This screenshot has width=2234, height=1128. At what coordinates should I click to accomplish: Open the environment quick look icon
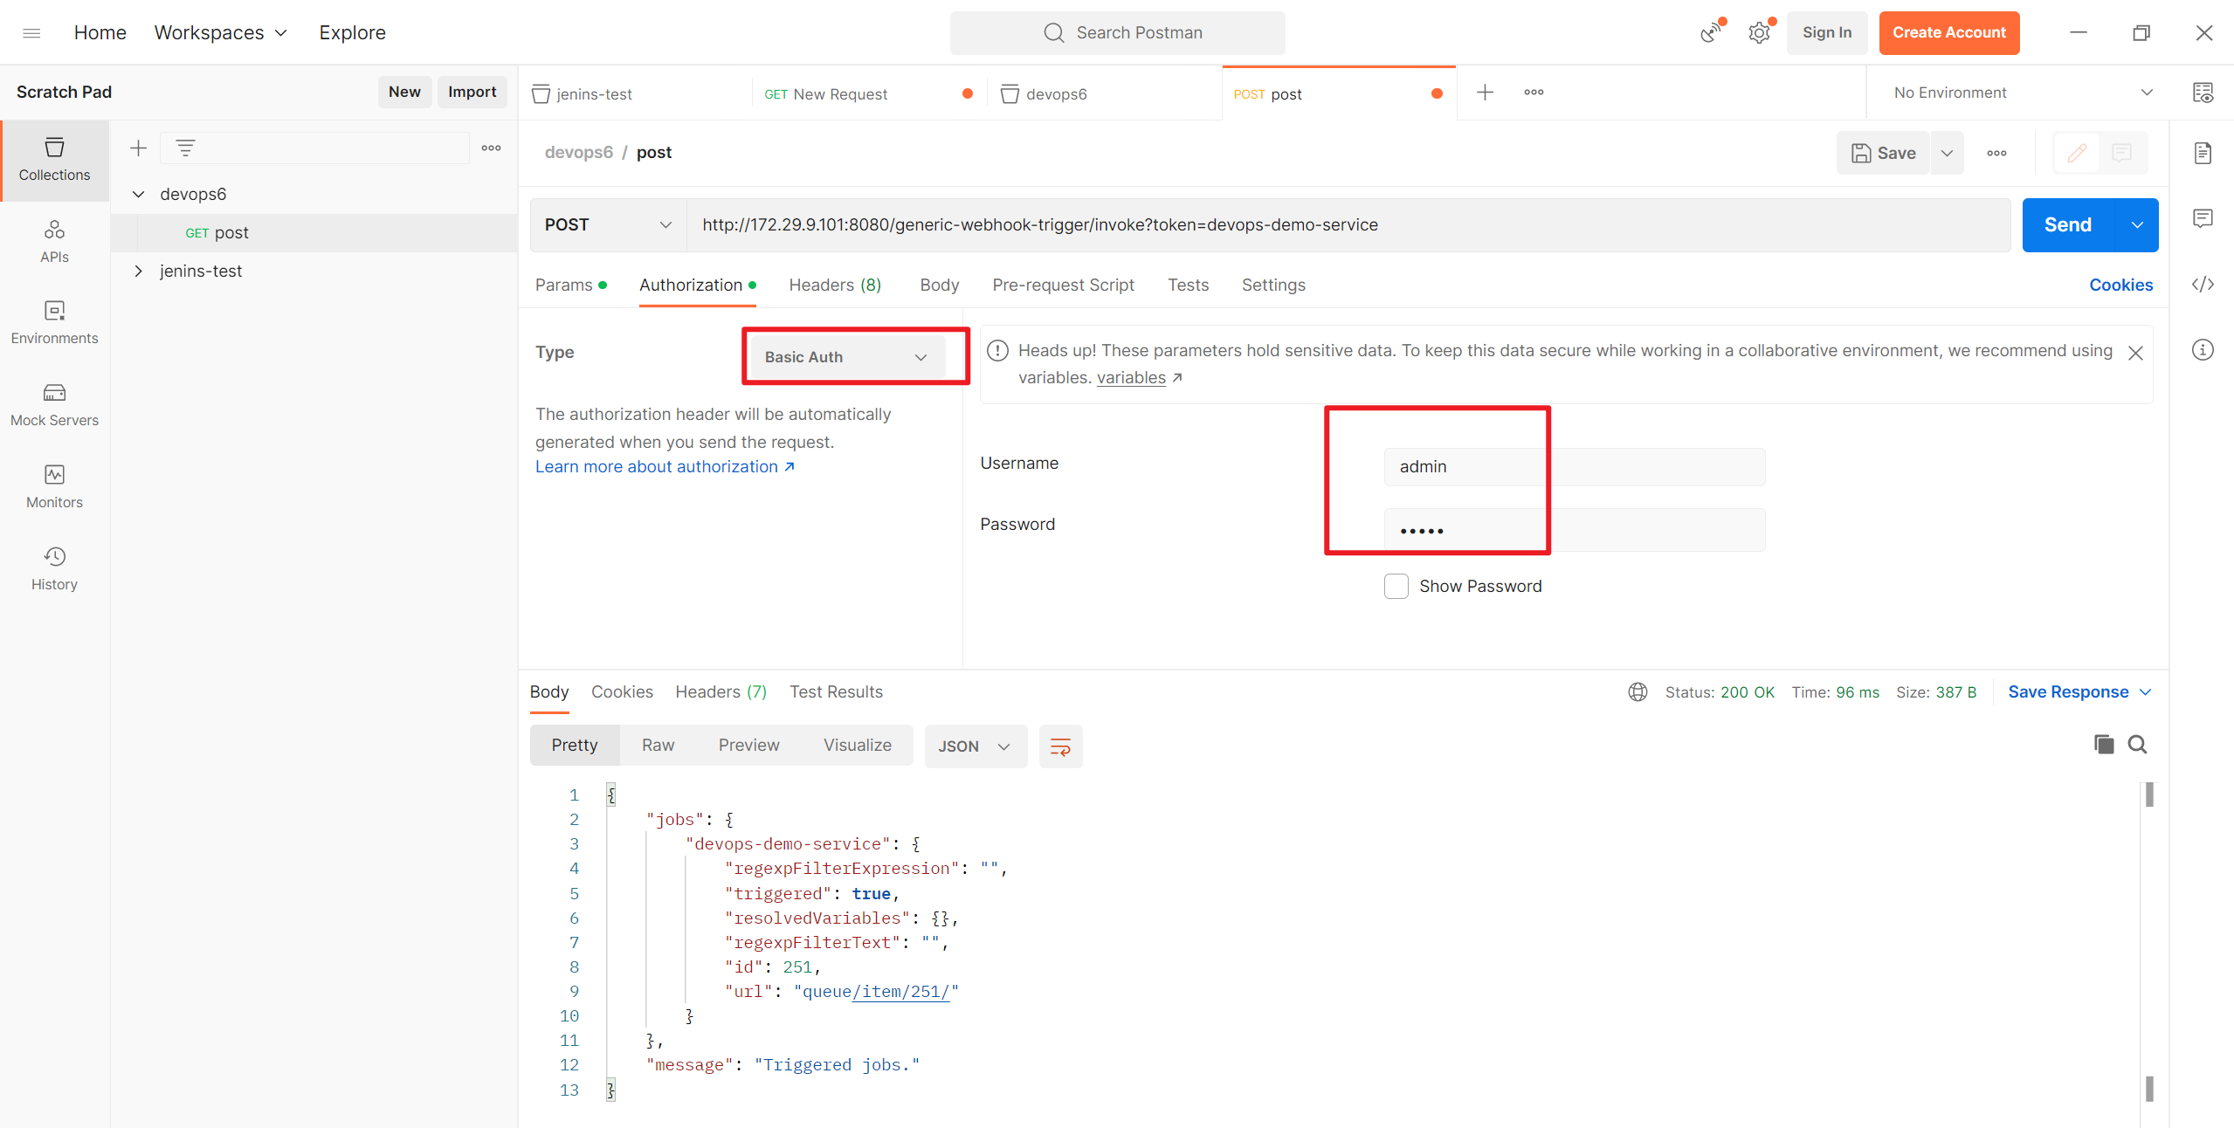[x=2203, y=93]
